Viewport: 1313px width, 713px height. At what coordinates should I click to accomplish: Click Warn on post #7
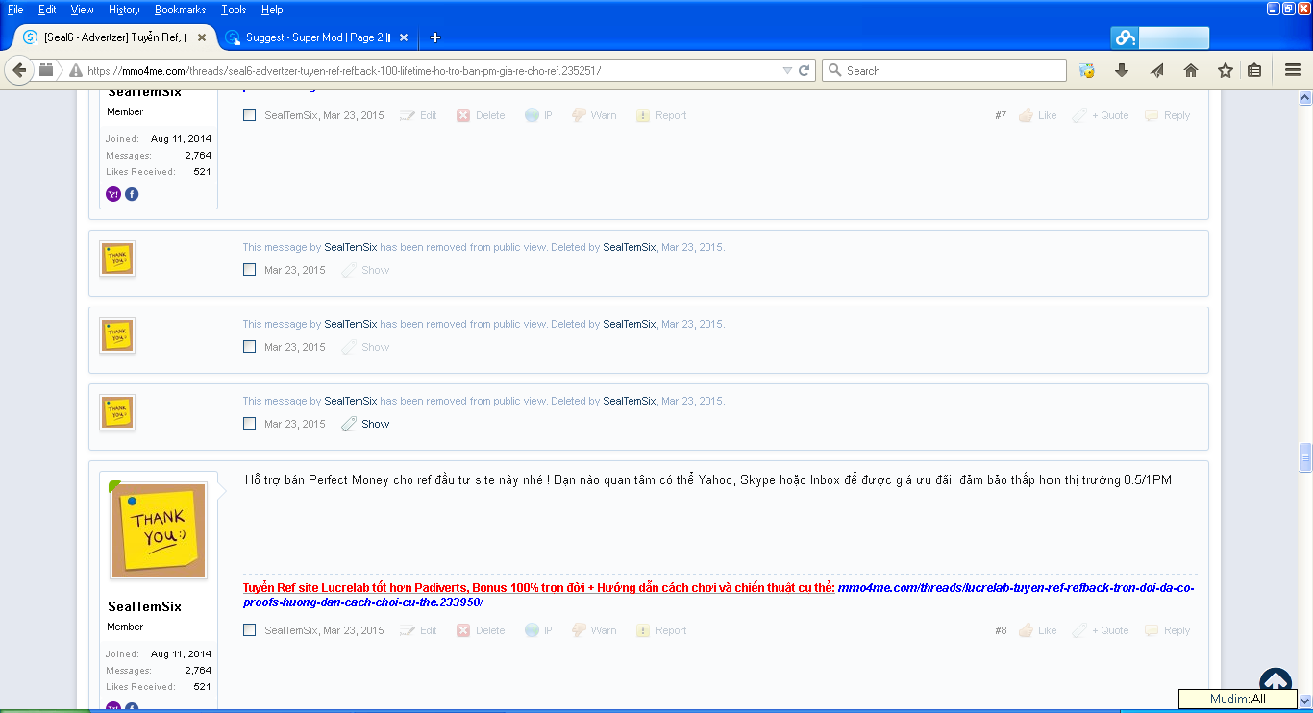coord(594,115)
